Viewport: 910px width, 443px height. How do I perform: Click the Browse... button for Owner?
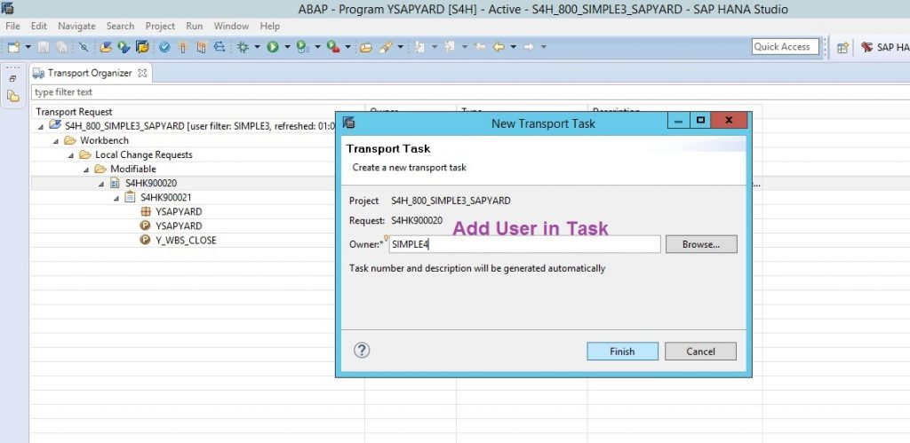coord(701,244)
